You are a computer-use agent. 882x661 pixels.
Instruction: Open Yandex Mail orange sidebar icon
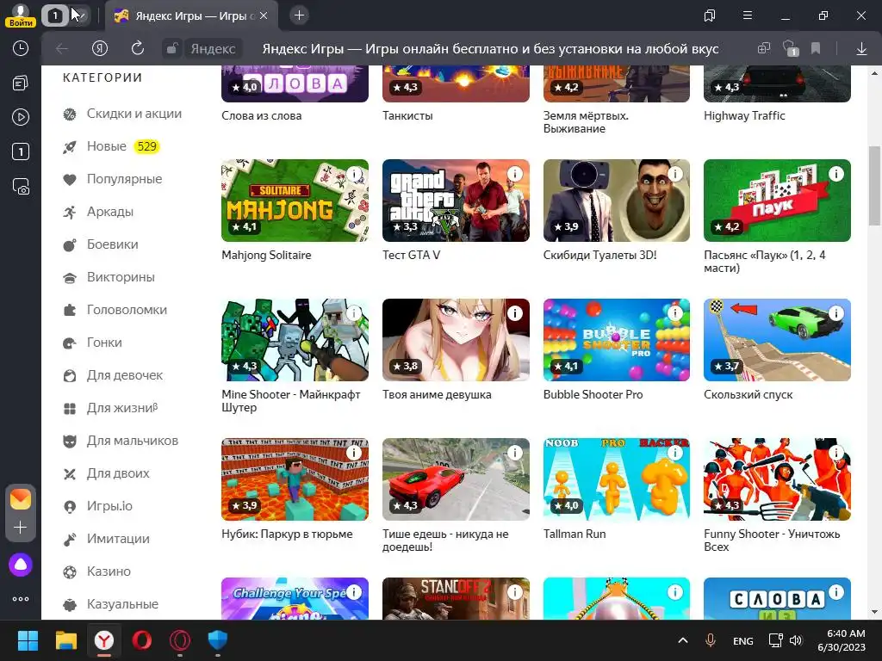click(21, 499)
